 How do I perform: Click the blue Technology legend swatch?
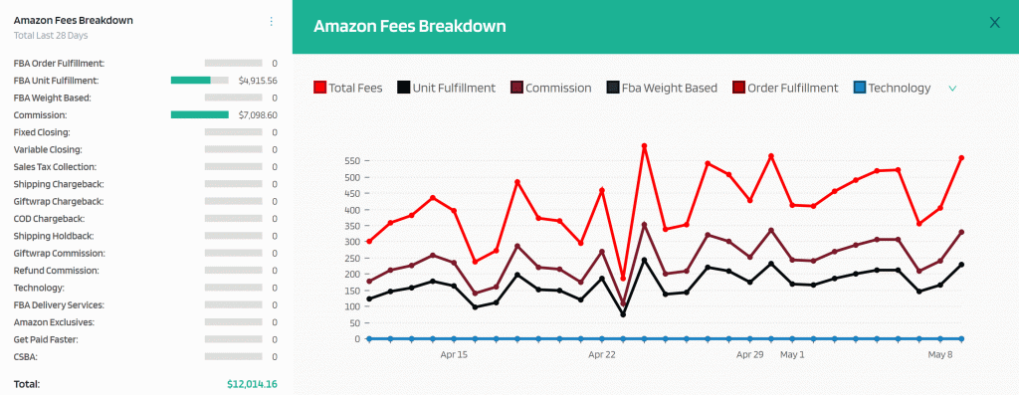860,88
